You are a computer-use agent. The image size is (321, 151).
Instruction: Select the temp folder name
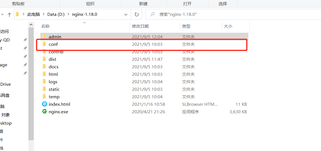(x=54, y=97)
